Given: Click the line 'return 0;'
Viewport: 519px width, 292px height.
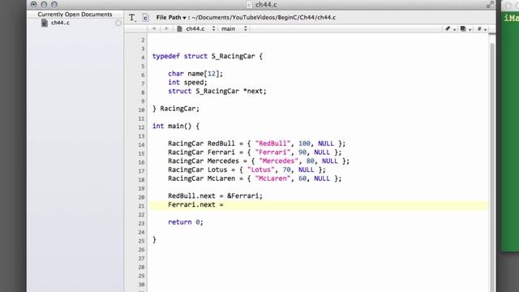Looking at the screenshot, I should 186,222.
